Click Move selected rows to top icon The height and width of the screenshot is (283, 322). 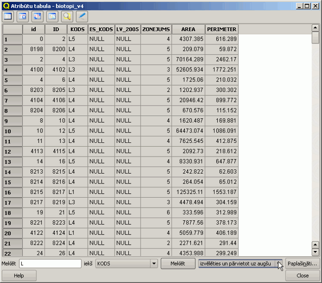(23, 16)
